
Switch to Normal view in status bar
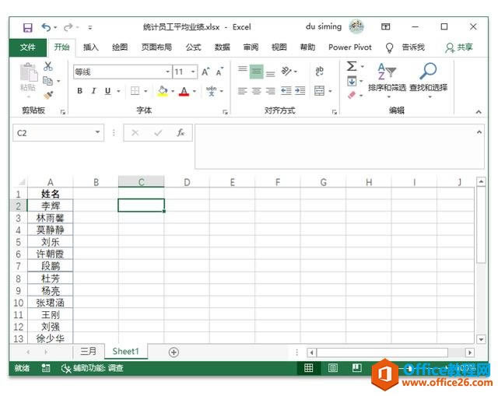pos(309,368)
